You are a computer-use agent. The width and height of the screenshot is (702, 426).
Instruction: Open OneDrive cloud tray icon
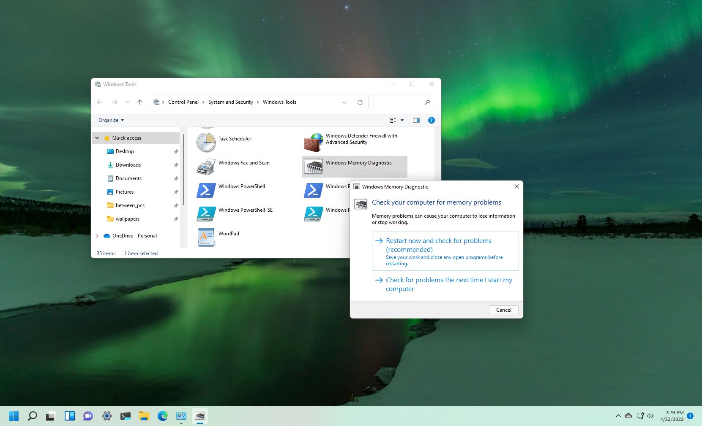coord(628,416)
